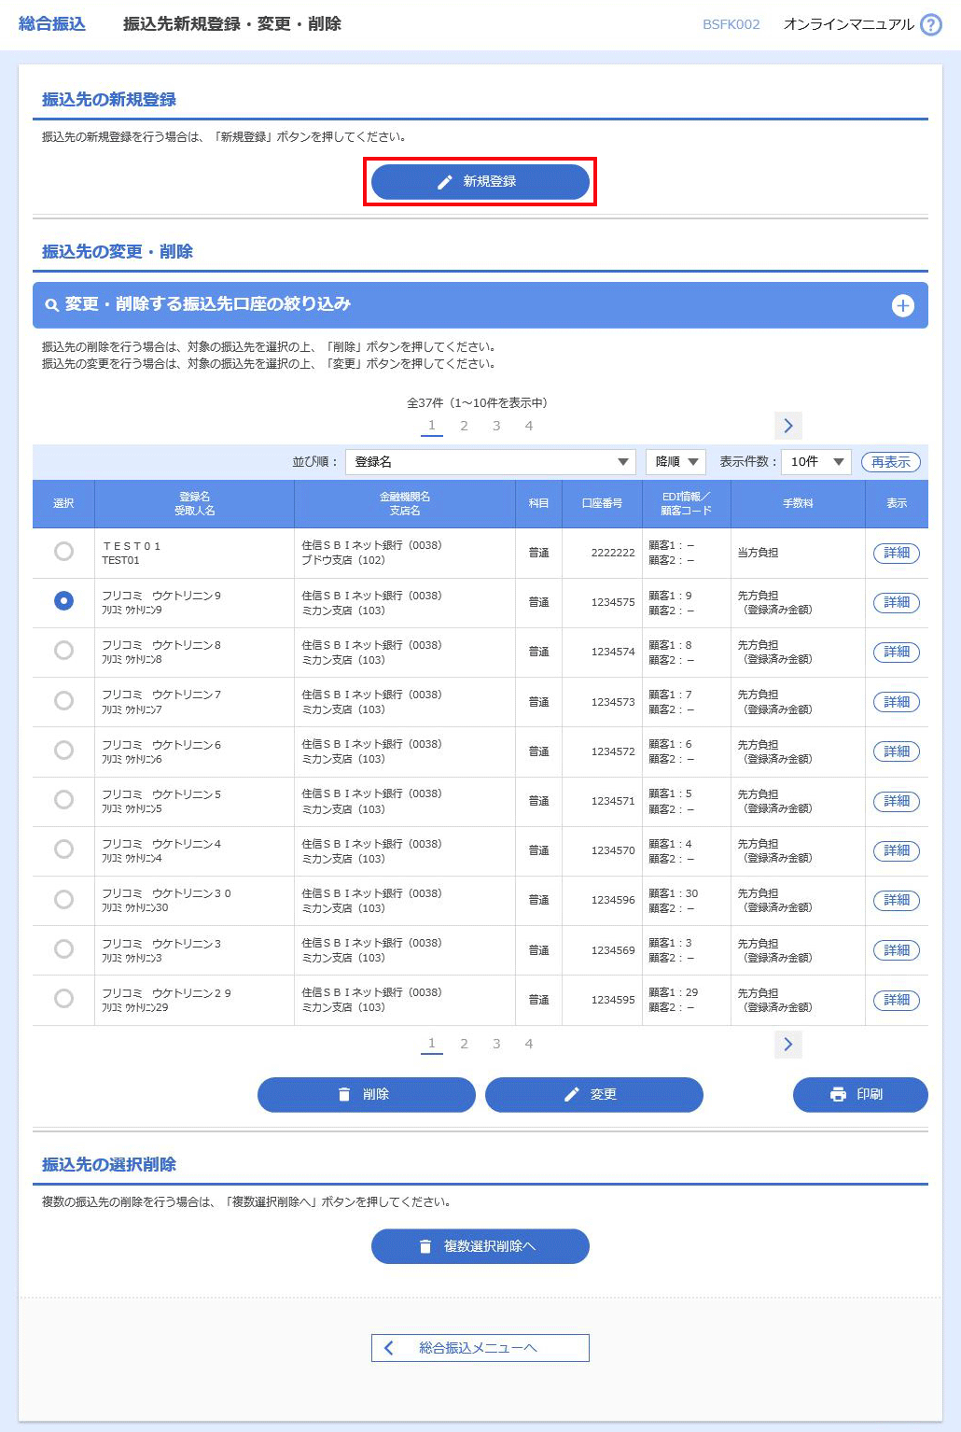Click 全37件 result count text
The height and width of the screenshot is (1432, 961).
(477, 403)
